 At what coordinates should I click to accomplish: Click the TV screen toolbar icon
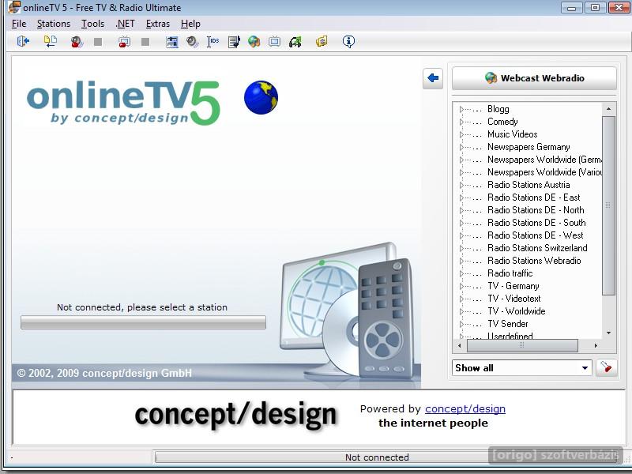point(274,42)
